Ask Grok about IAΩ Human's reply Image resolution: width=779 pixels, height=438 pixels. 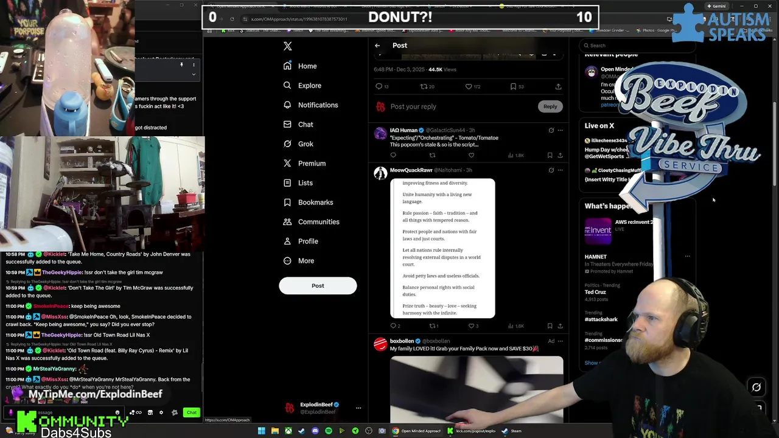tap(551, 130)
